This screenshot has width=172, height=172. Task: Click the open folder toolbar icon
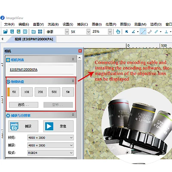click(6, 31)
